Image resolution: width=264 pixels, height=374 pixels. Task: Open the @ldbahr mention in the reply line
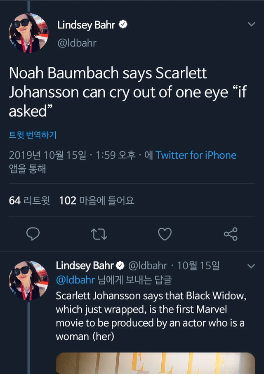[75, 280]
